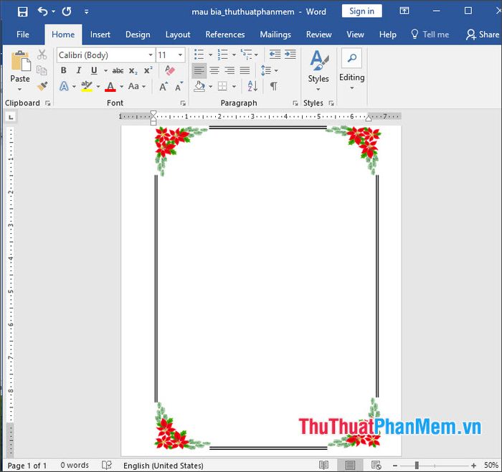The height and width of the screenshot is (472, 502).
Task: Open Customize Quick Access Toolbar arrow
Action: (87, 12)
